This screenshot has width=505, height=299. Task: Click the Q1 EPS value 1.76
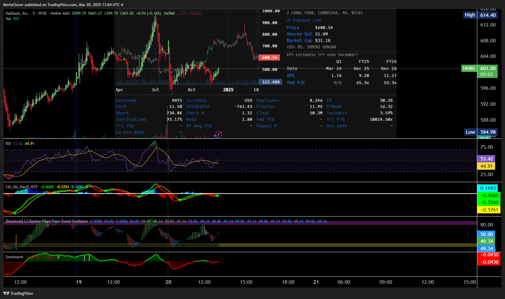click(336, 76)
